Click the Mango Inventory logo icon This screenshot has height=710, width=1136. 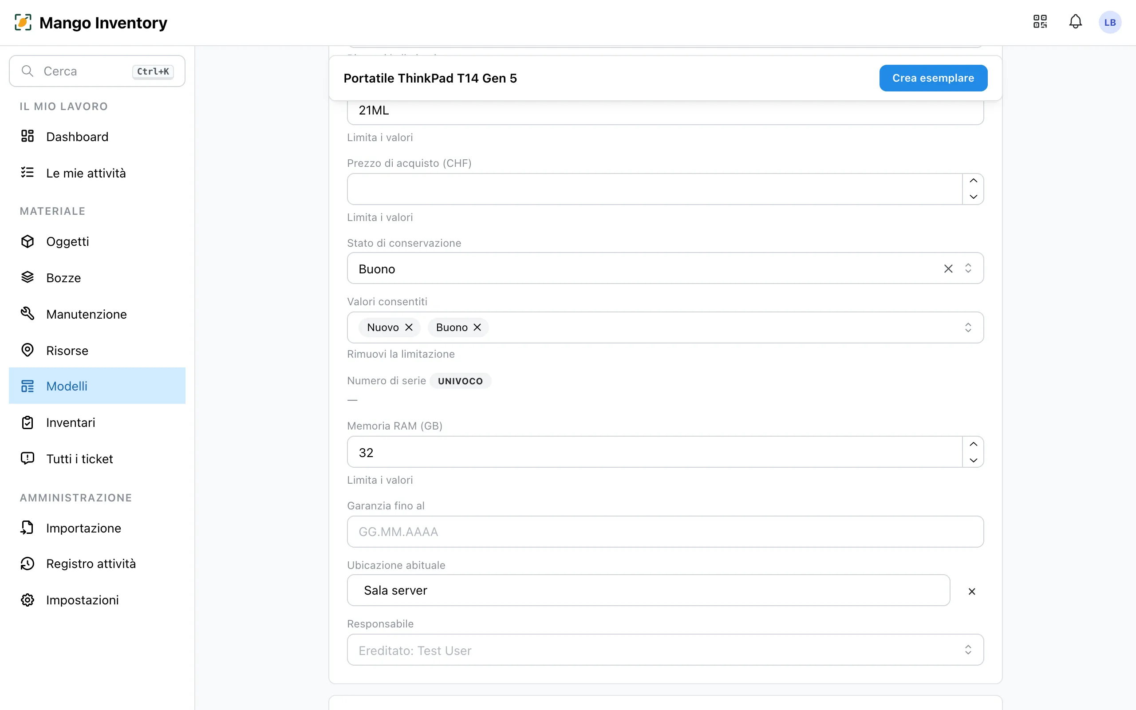pyautogui.click(x=23, y=22)
